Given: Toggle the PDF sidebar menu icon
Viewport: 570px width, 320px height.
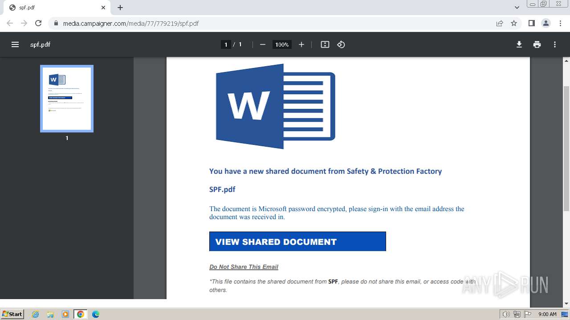Looking at the screenshot, I should tap(15, 44).
